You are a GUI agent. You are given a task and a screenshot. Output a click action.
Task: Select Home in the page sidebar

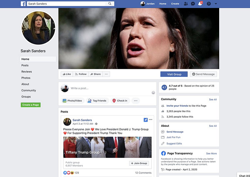tap(38, 59)
